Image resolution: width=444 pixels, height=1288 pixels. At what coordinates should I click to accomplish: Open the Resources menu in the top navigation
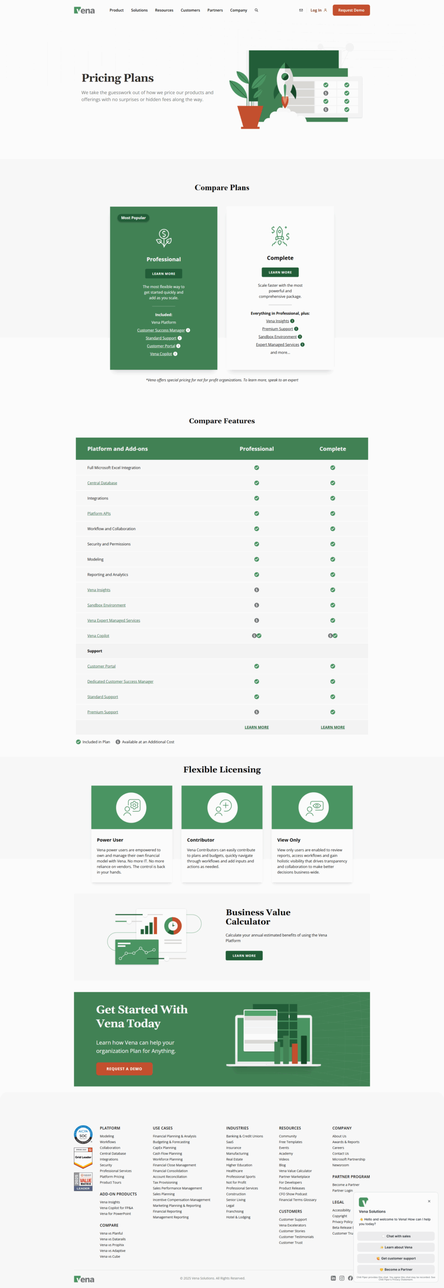[x=164, y=10]
